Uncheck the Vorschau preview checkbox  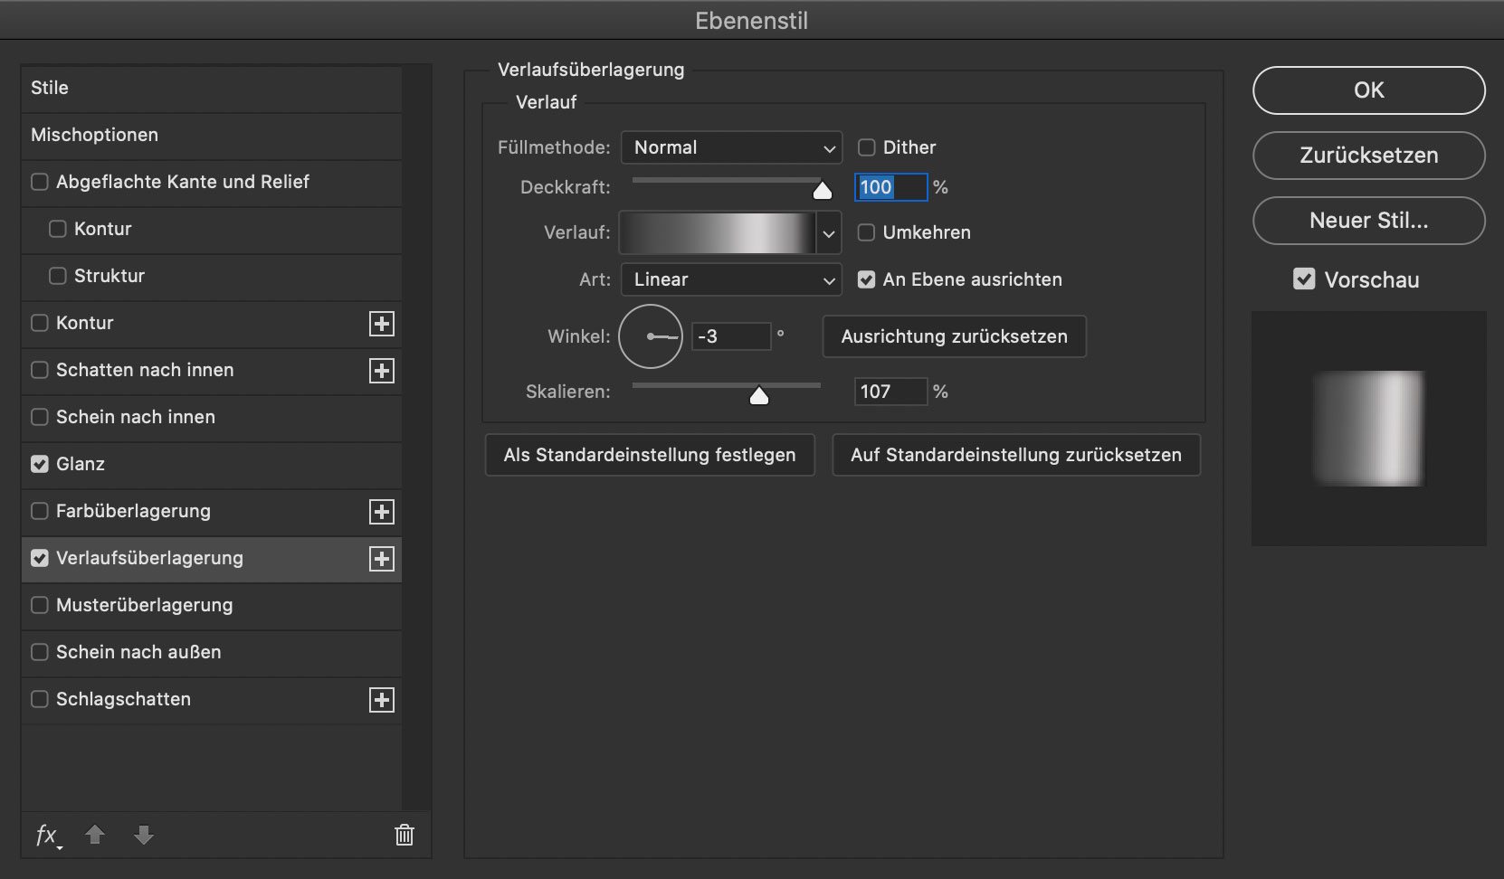pyautogui.click(x=1304, y=279)
